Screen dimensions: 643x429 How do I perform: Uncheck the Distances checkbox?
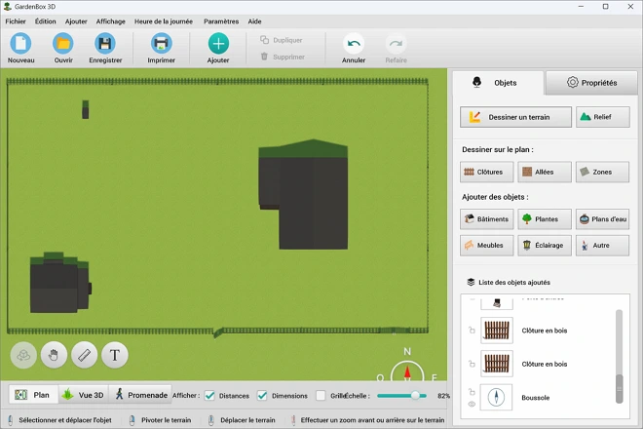(209, 396)
